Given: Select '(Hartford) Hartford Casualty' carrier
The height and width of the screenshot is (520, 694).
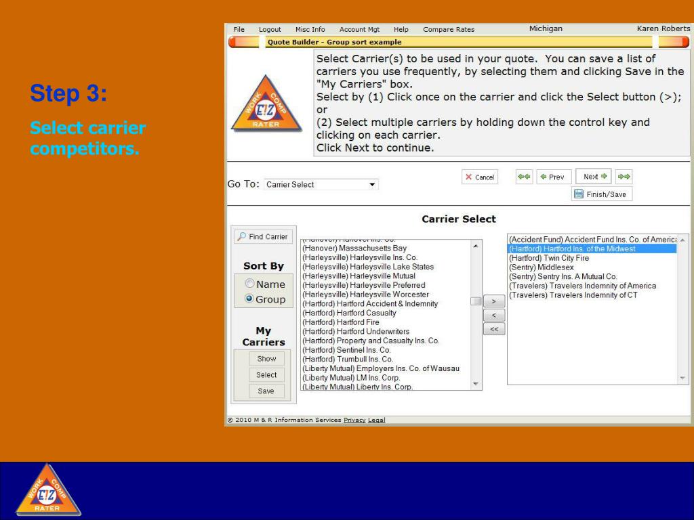Looking at the screenshot, I should (386, 313).
